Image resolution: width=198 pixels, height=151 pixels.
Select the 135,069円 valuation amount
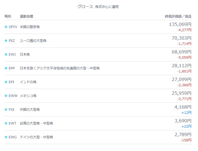(180, 24)
